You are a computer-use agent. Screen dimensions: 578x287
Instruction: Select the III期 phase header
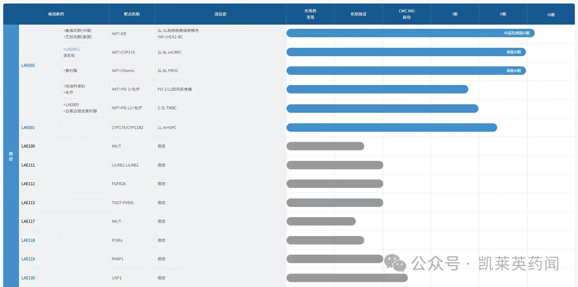pyautogui.click(x=551, y=15)
